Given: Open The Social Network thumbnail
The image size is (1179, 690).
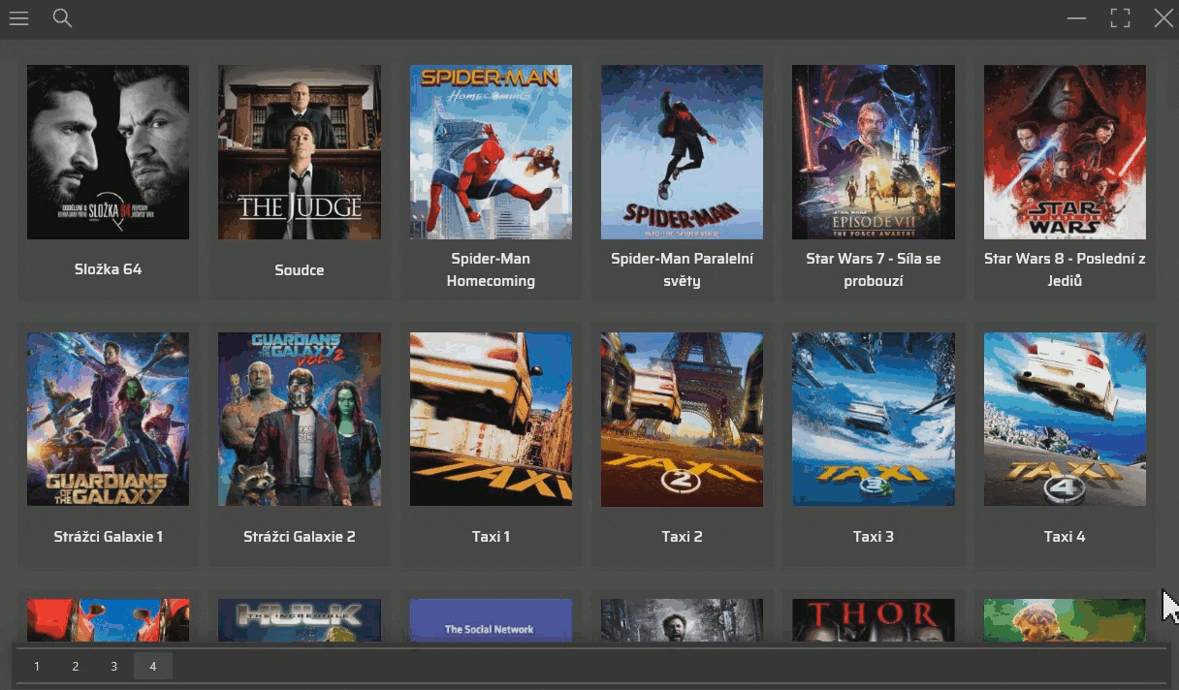Looking at the screenshot, I should [x=491, y=620].
